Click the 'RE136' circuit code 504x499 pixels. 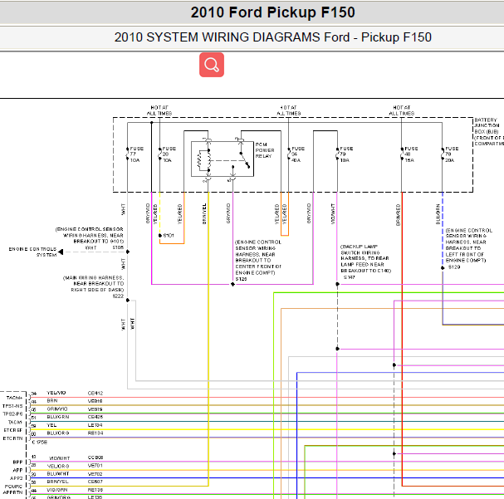95,490
